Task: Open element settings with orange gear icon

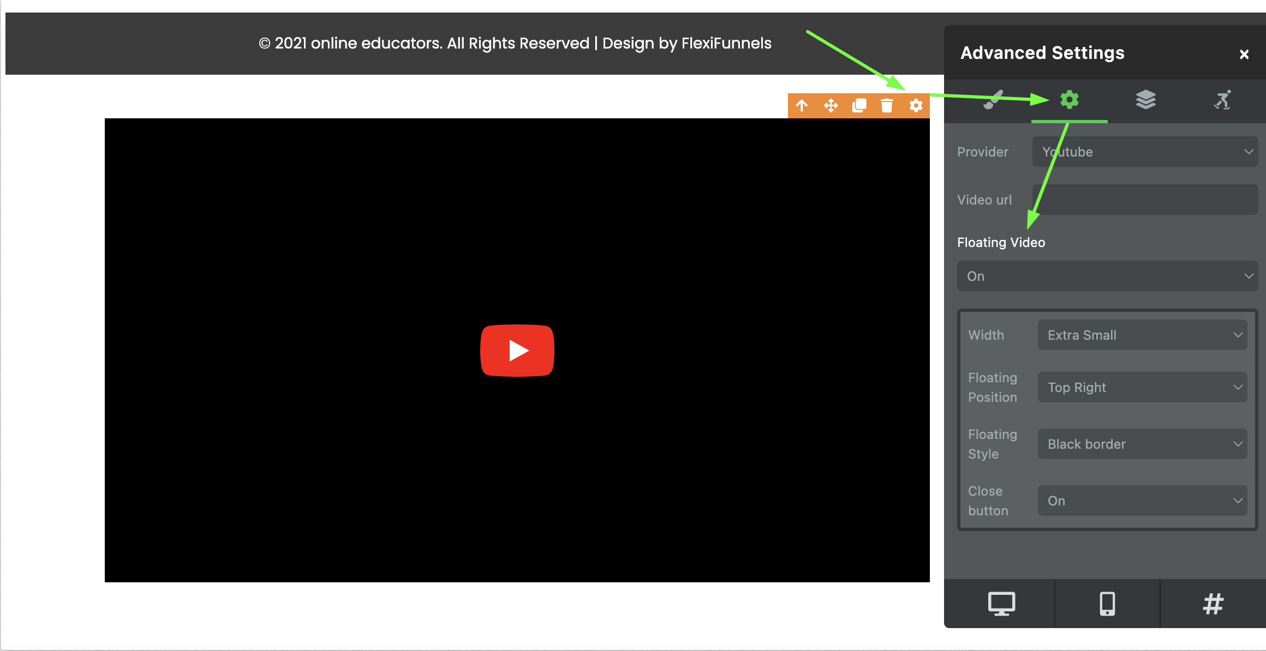Action: coord(916,105)
